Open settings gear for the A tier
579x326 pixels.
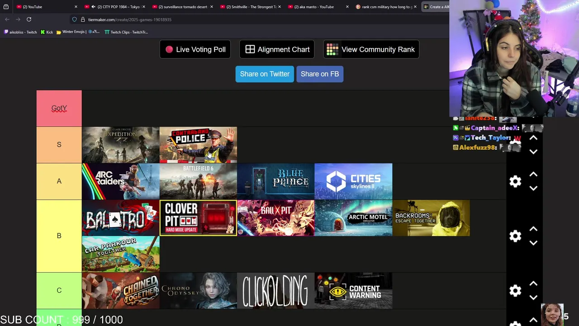515,182
